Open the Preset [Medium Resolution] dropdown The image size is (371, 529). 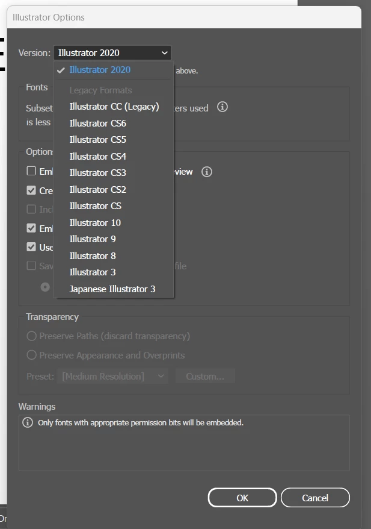coord(113,376)
